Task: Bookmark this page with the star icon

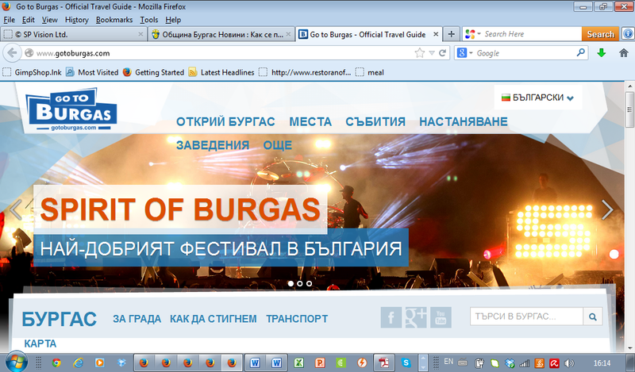Action: pos(420,53)
